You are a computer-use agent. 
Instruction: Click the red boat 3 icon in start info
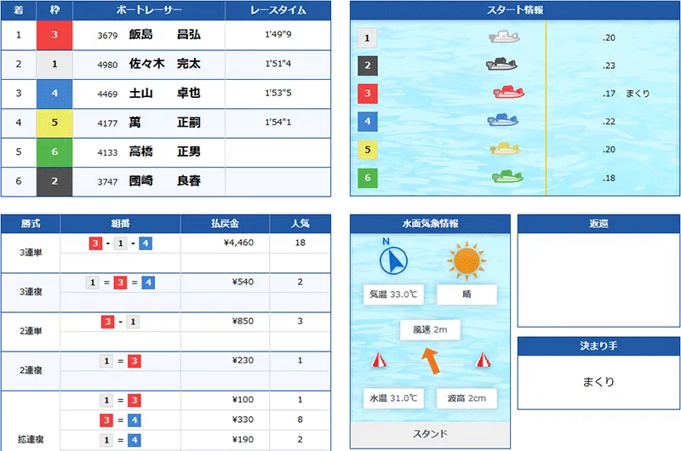(x=508, y=92)
